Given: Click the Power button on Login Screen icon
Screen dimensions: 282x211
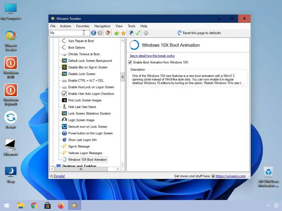Looking at the screenshot, I should click(x=64, y=133).
